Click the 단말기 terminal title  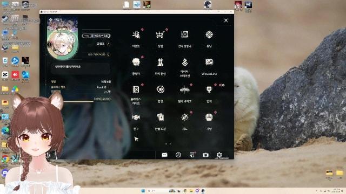[58, 20]
